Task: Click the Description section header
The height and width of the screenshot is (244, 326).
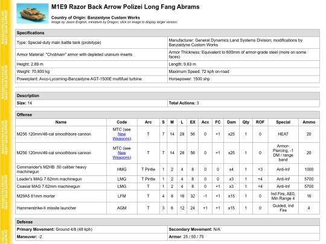Action: (167, 96)
